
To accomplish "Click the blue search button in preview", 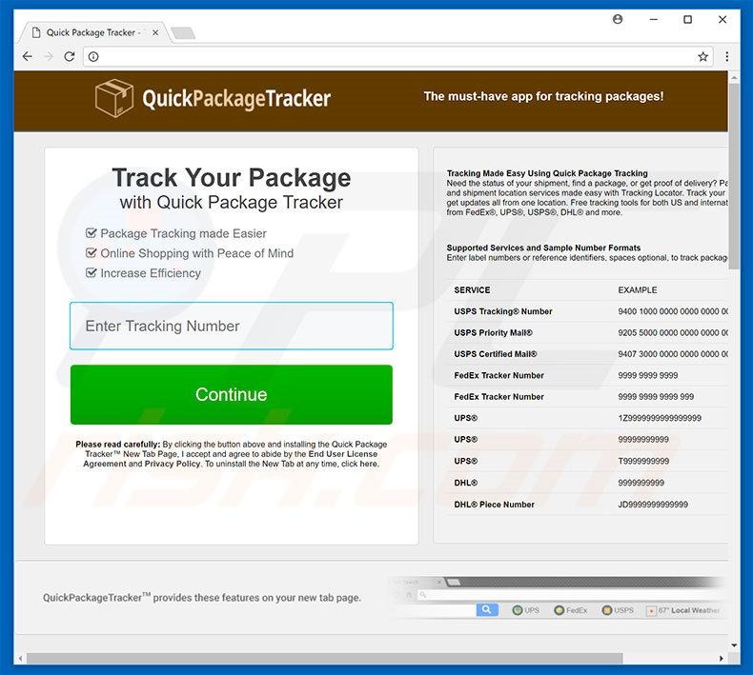I will pyautogui.click(x=487, y=609).
